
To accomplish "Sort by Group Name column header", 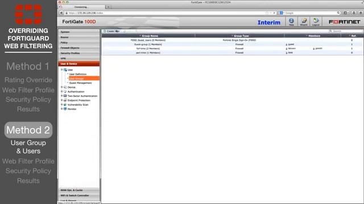I will pyautogui.click(x=148, y=36).
